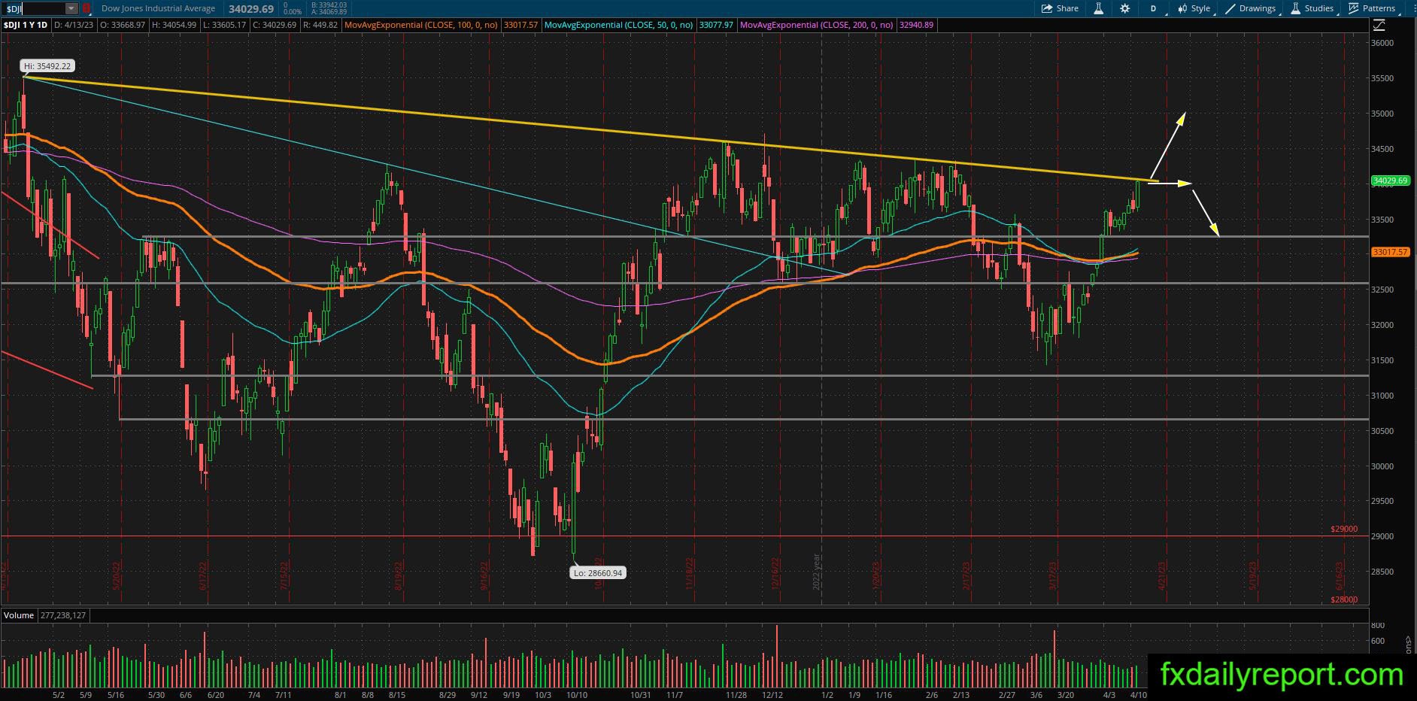Click the 1/16 date on time axis
This screenshot has width=1417, height=701.
883,695
